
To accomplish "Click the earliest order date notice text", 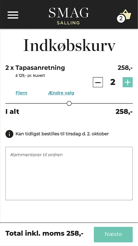I will click(62, 134).
